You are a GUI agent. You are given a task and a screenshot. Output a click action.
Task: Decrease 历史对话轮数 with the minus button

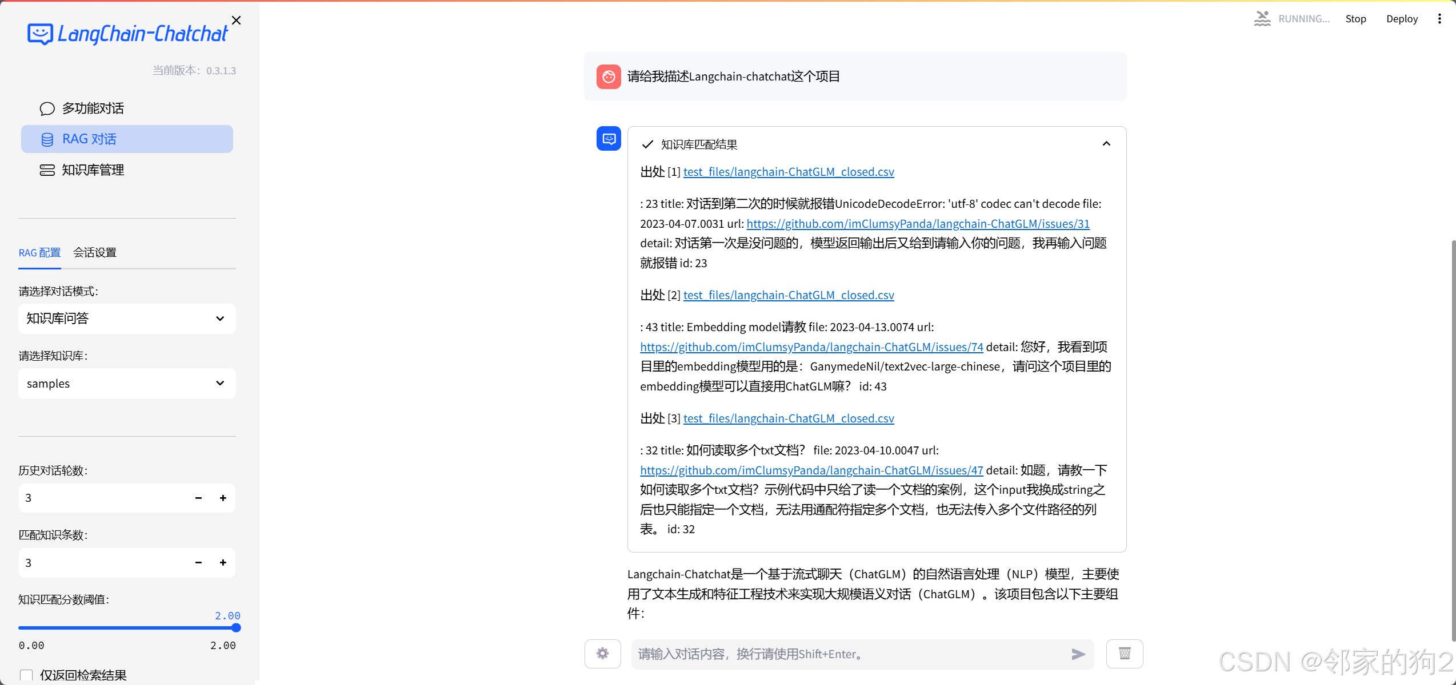coord(198,498)
